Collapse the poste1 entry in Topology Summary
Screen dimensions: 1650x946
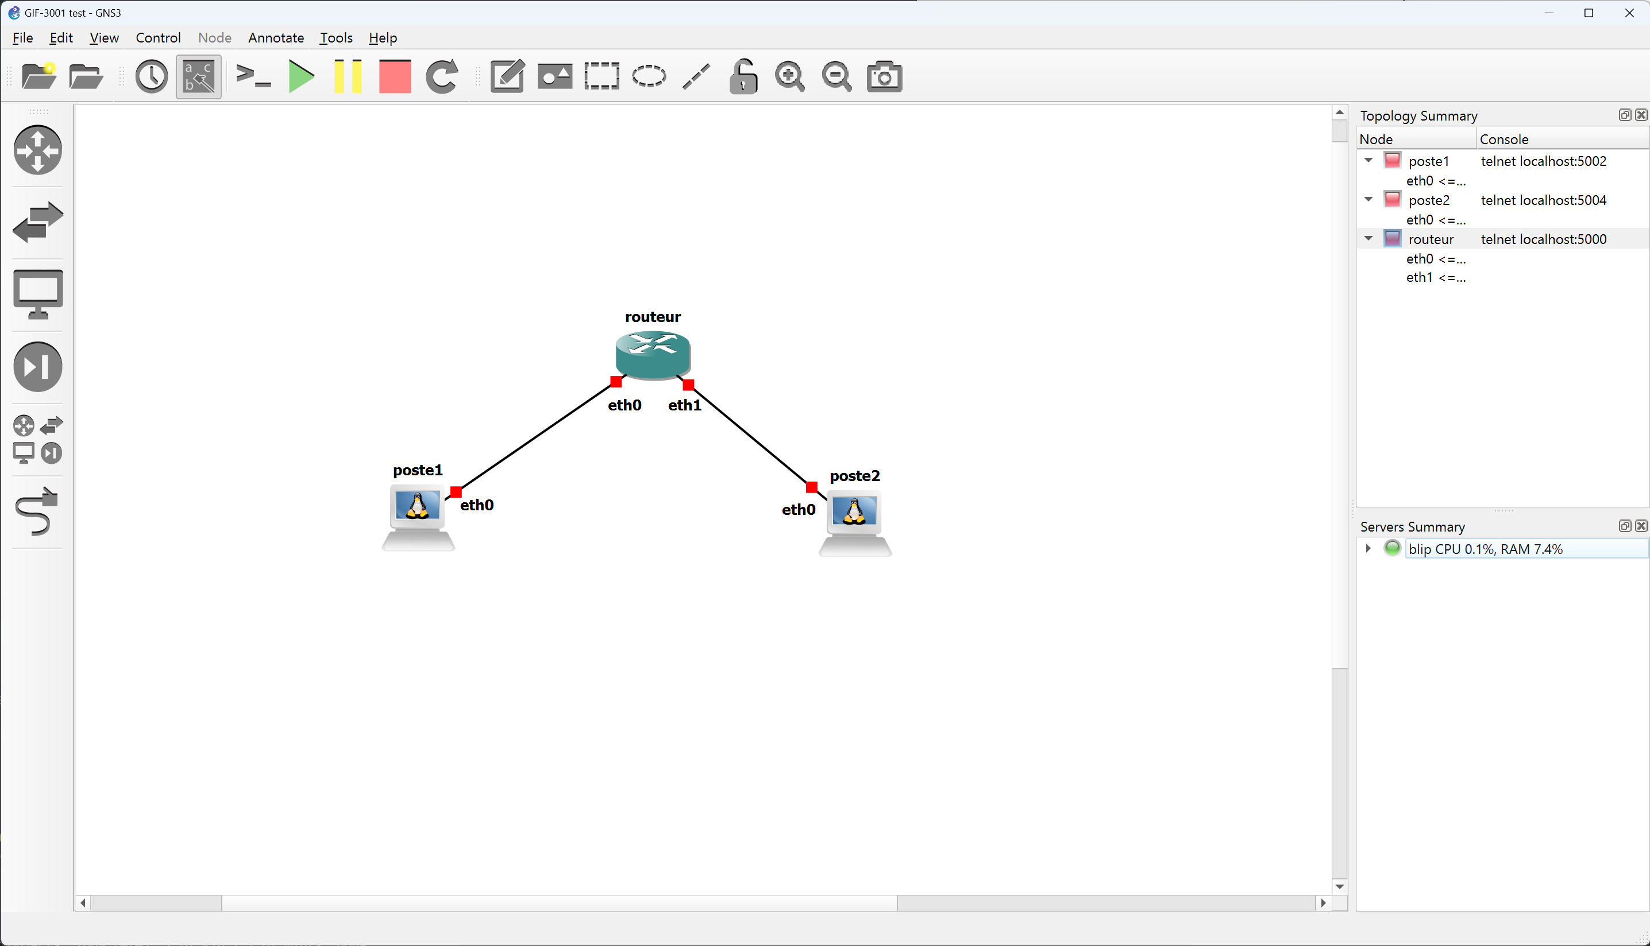coord(1368,161)
